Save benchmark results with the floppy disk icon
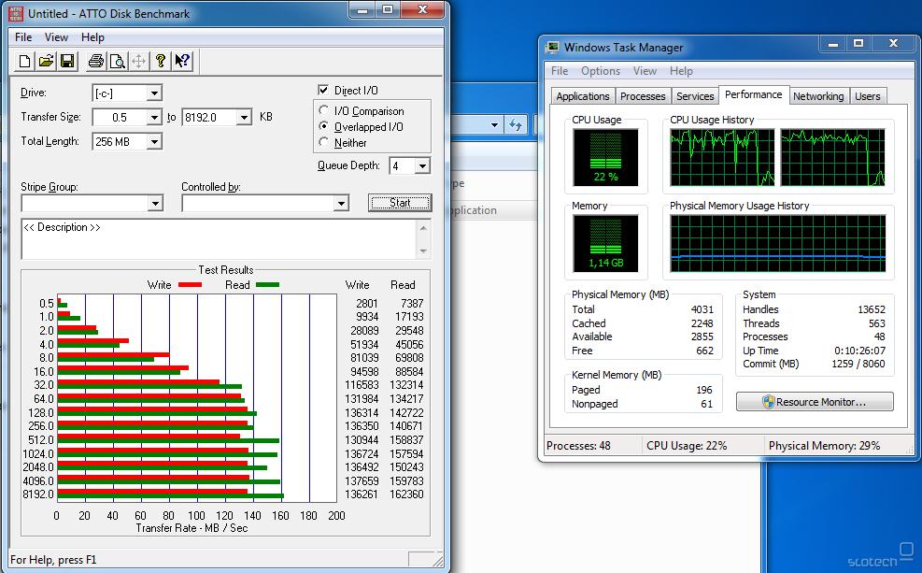The width and height of the screenshot is (922, 573). click(x=67, y=61)
